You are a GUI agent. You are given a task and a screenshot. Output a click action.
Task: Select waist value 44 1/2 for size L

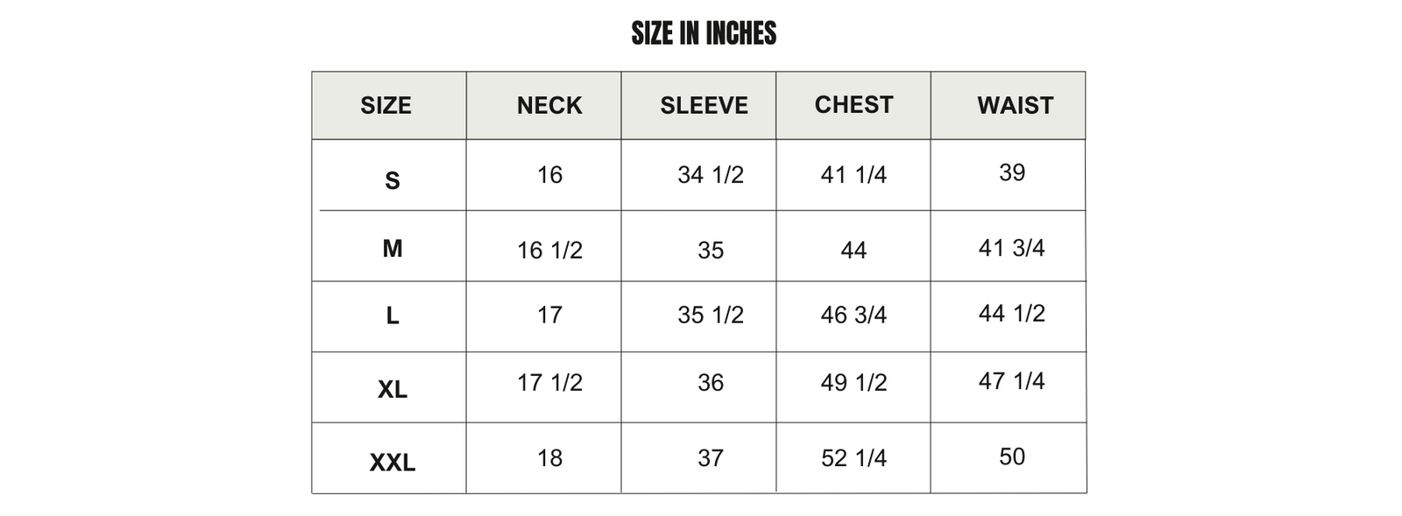pos(1011,314)
